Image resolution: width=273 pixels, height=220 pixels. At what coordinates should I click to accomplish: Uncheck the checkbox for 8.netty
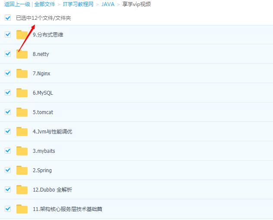[8, 54]
